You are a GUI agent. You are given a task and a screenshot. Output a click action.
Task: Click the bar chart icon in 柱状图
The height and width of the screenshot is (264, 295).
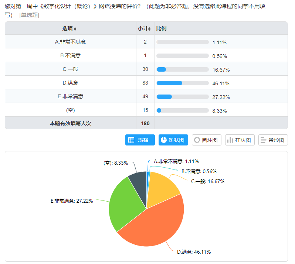click(230, 140)
